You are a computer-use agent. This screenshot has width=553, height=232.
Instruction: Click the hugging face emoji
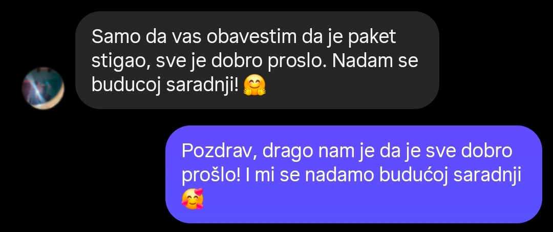[254, 86]
